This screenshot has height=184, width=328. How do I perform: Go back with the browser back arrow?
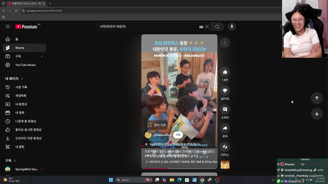(4, 11)
